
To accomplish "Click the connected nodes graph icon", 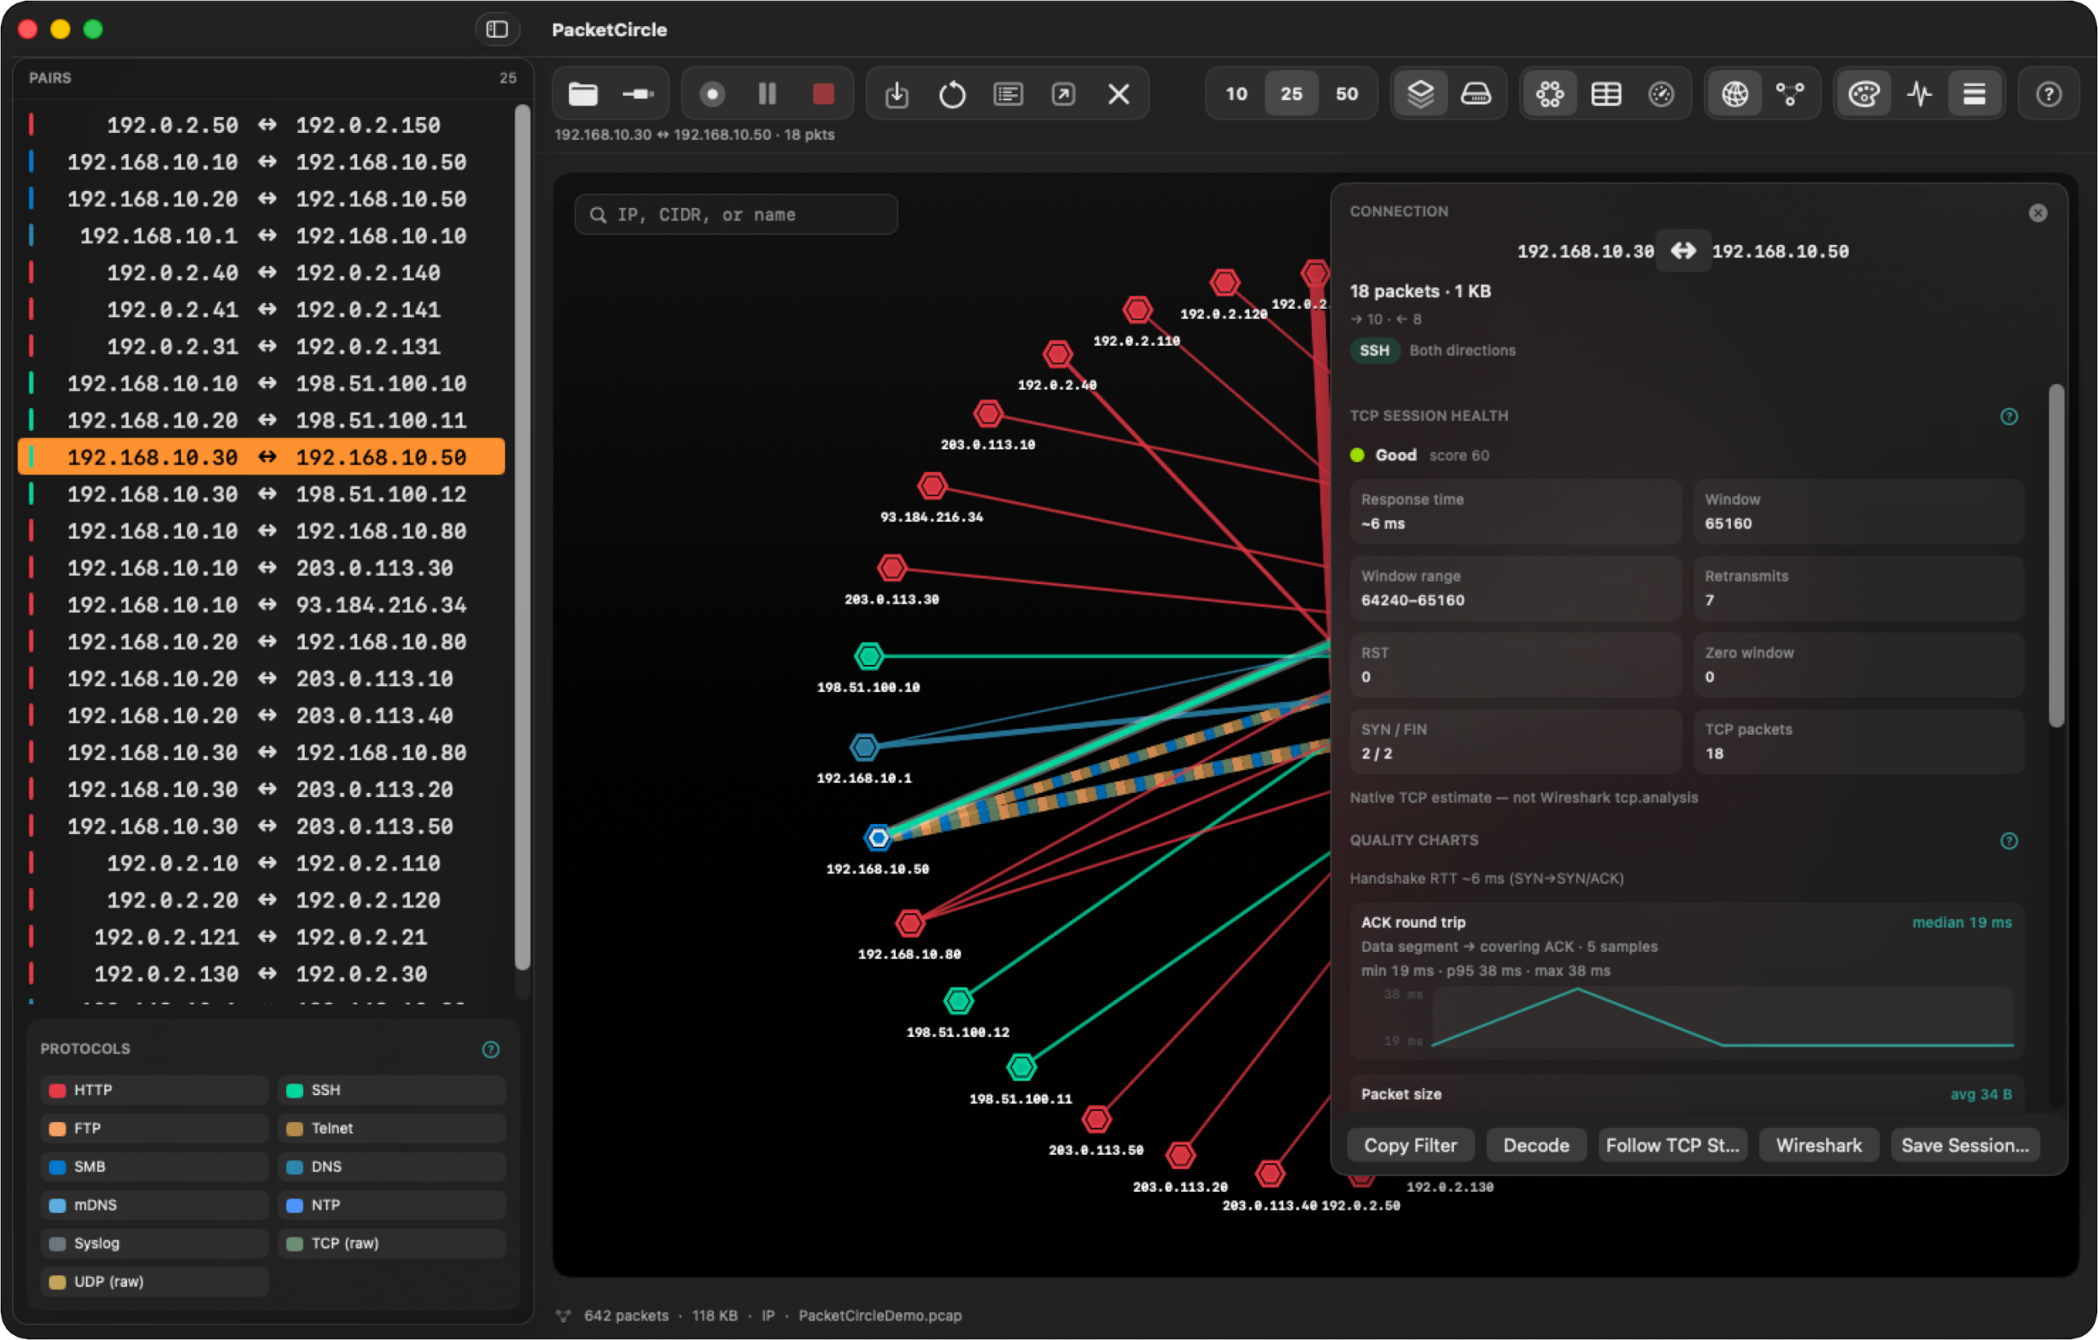I will pos(1791,94).
